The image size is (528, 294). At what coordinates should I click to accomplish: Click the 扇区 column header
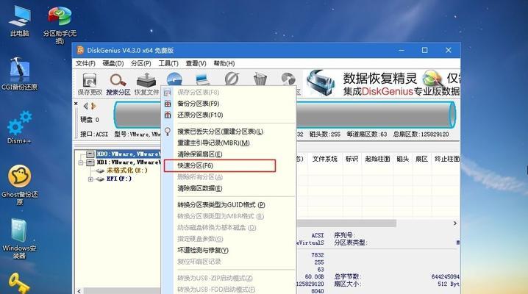coord(421,159)
